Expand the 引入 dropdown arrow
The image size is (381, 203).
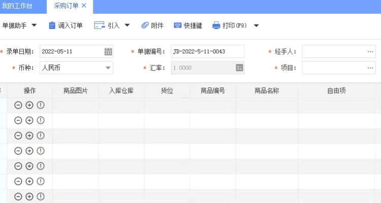point(127,25)
